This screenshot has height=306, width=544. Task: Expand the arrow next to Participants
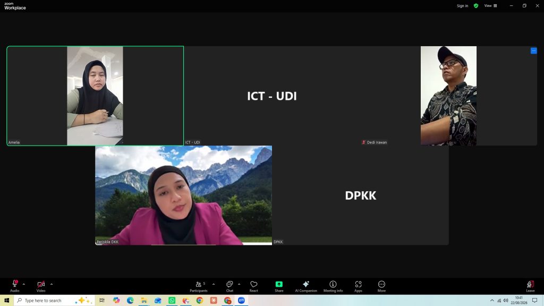tap(214, 284)
